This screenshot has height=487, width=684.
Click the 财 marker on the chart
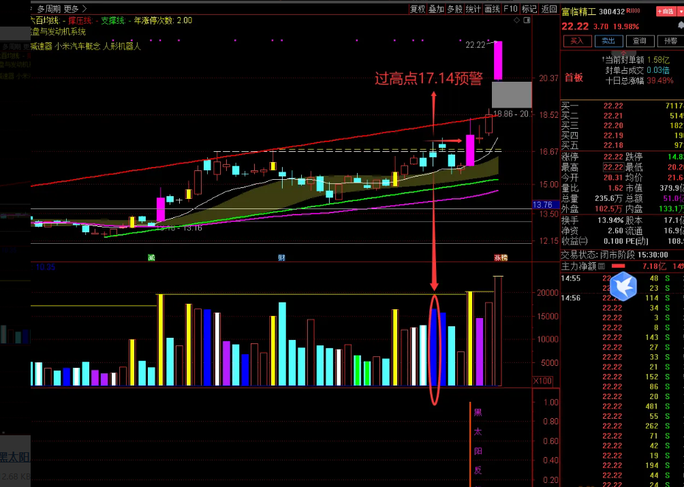(x=281, y=257)
